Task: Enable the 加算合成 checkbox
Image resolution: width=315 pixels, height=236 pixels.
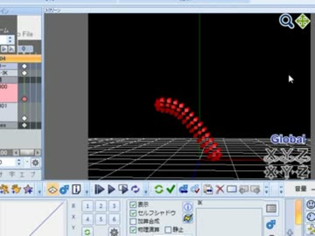Action: click(x=133, y=221)
